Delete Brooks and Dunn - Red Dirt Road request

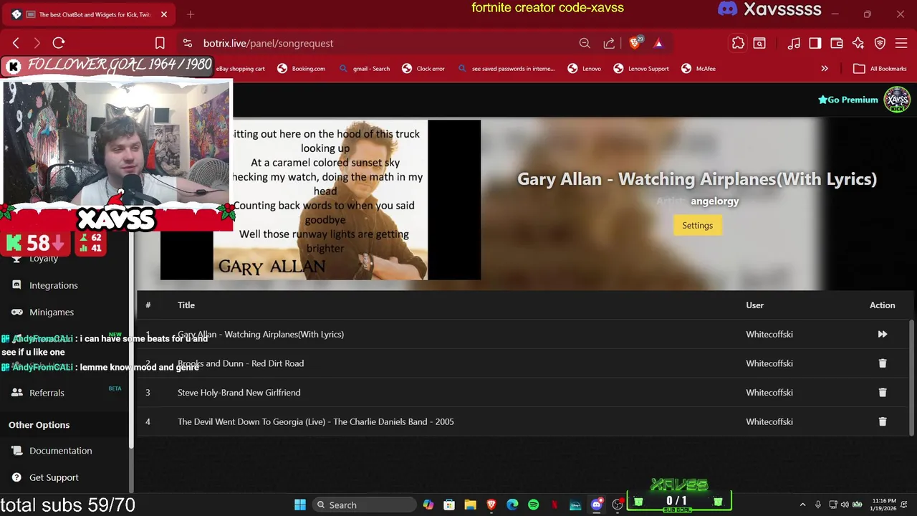point(882,363)
